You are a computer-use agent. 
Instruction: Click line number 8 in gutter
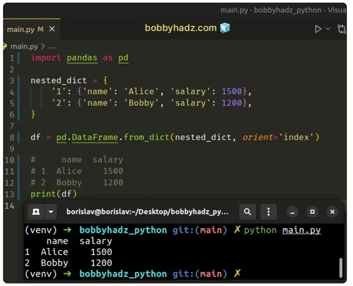(x=12, y=138)
